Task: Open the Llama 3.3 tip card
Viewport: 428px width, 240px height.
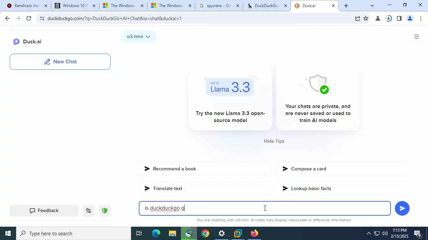Action: coord(230,98)
